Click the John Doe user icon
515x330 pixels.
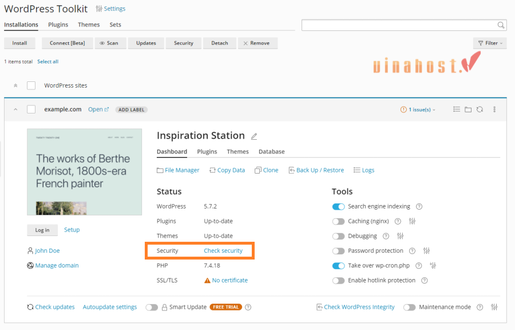[x=30, y=250]
